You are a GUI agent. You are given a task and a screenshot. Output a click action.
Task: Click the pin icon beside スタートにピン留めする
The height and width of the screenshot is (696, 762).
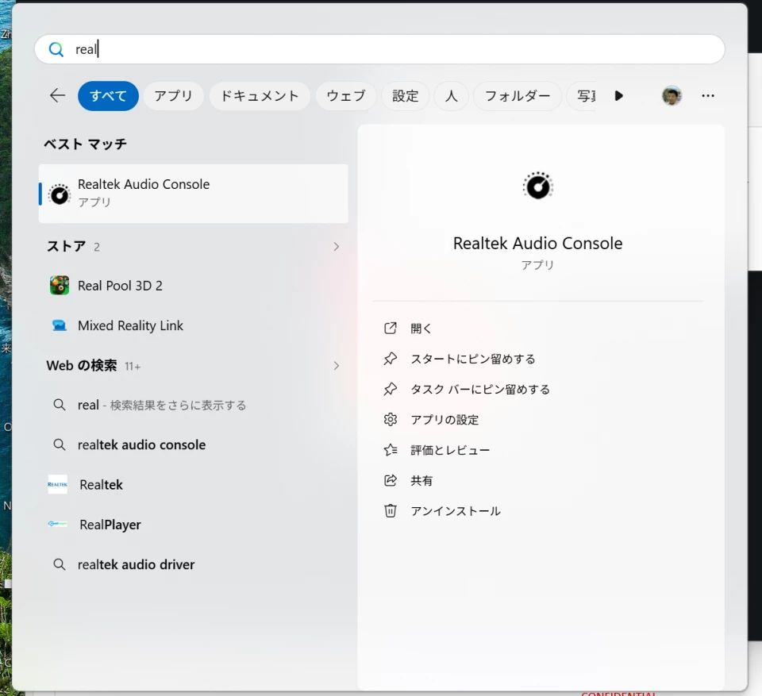(391, 359)
